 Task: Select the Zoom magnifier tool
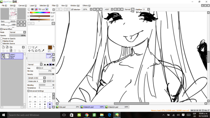coord(33,51)
